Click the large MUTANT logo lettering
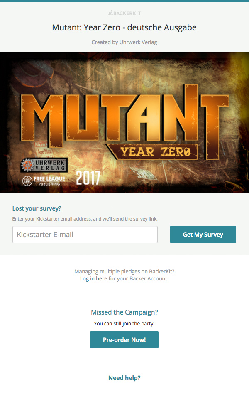249x394 pixels. click(x=124, y=117)
